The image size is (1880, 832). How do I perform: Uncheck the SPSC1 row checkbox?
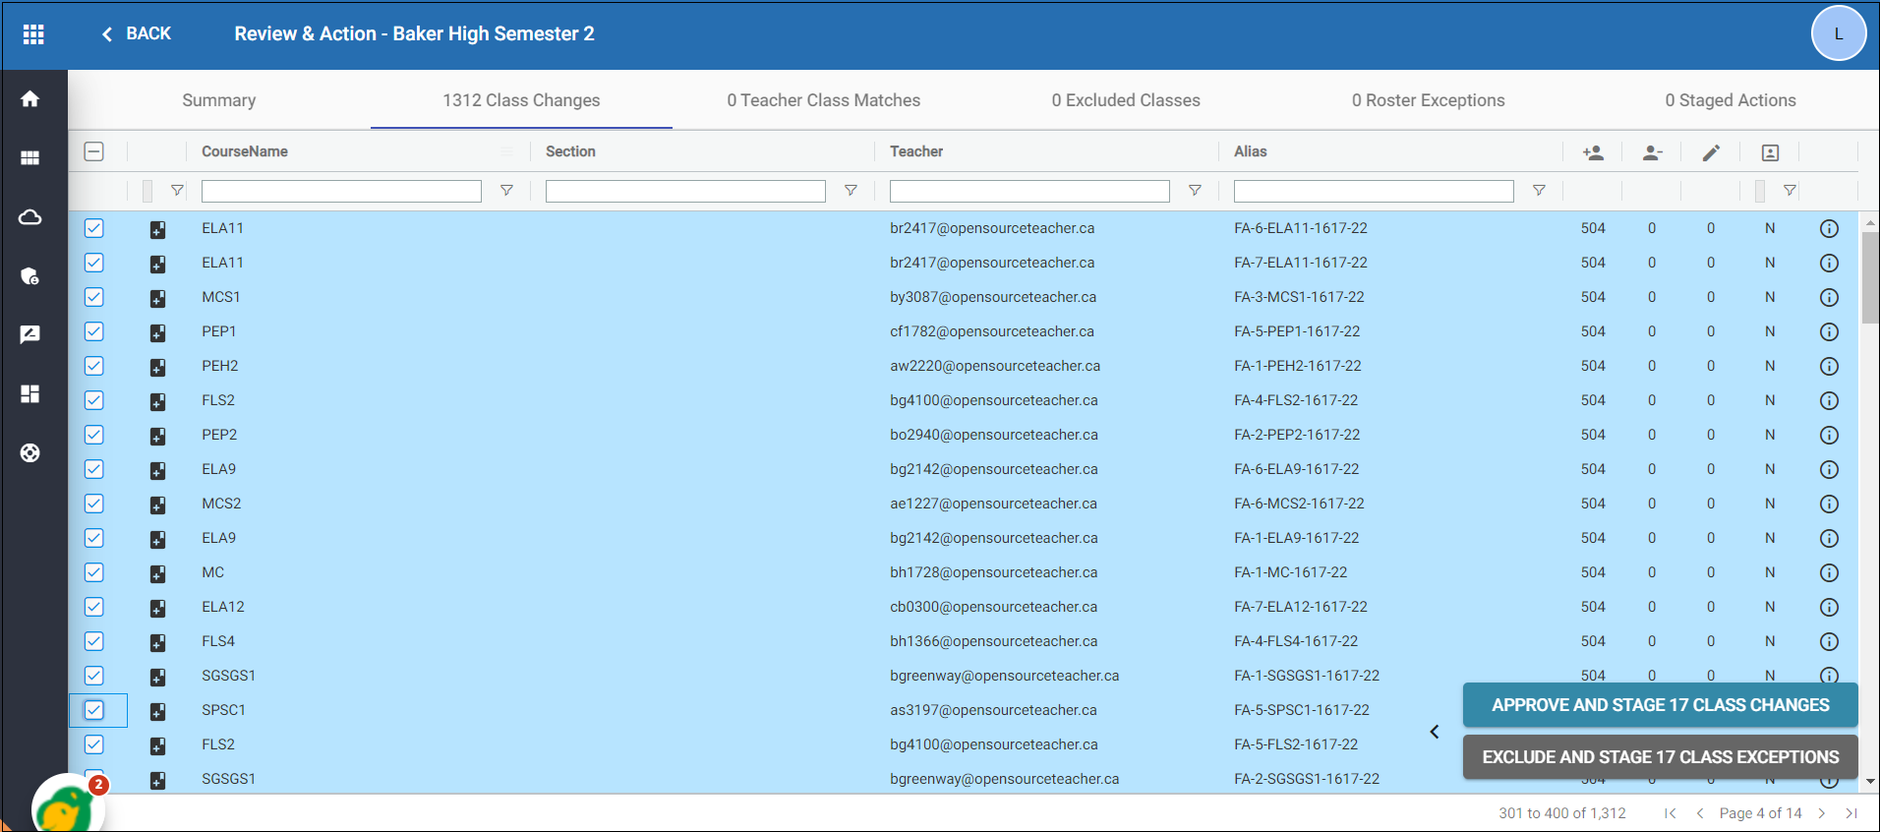(94, 710)
